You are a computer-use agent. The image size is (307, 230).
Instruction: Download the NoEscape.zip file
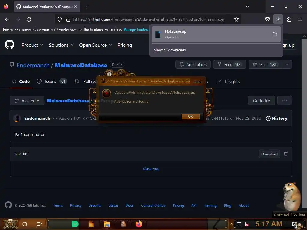(x=270, y=154)
